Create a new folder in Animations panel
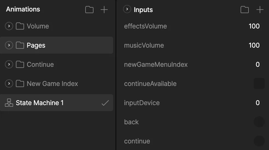Image resolution: width=269 pixels, height=150 pixels. (x=89, y=10)
